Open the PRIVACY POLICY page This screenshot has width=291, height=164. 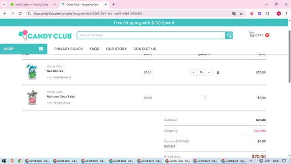pos(69,49)
